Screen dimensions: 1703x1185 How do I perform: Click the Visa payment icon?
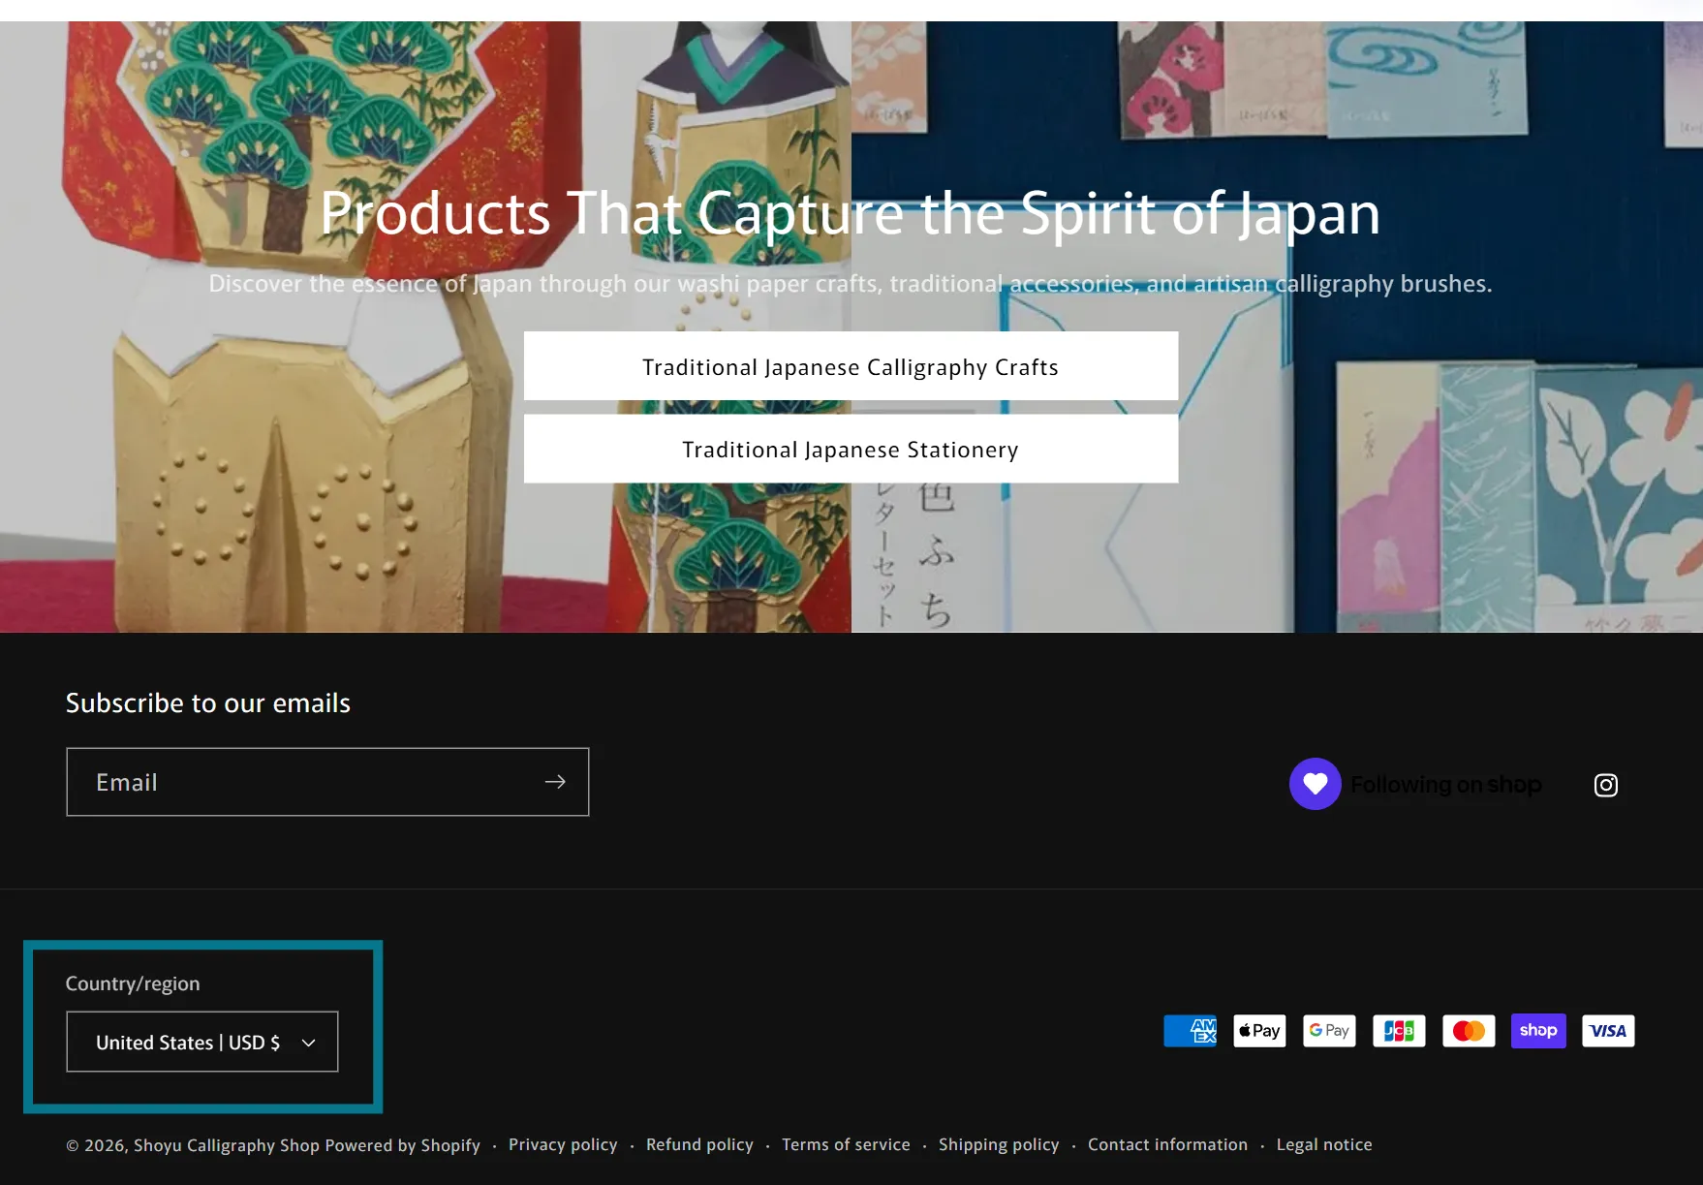pyautogui.click(x=1608, y=1031)
